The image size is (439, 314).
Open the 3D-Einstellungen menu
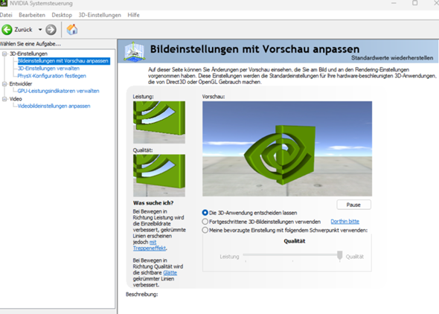[100, 15]
